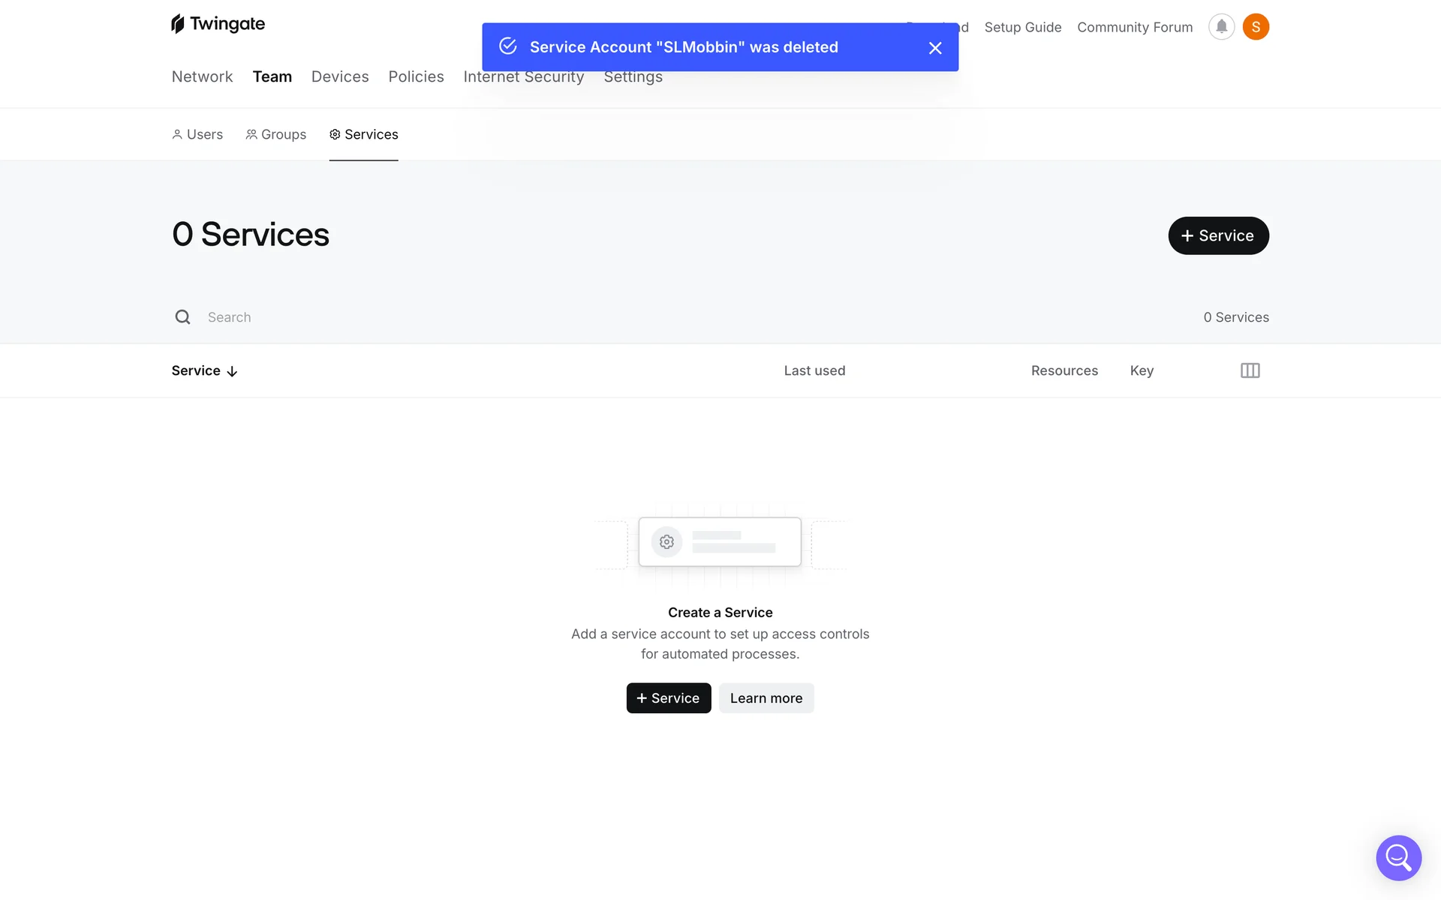Click the search magnifier icon
The width and height of the screenshot is (1441, 900).
[182, 317]
